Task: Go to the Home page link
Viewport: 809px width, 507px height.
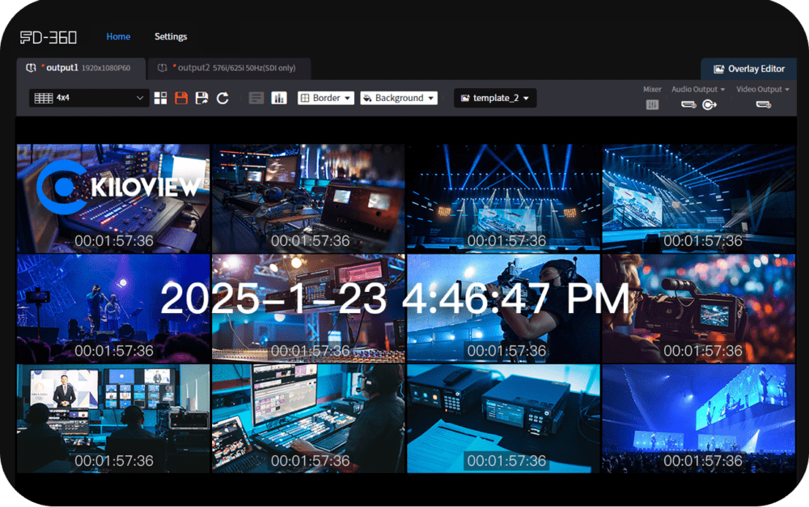Action: 118,36
